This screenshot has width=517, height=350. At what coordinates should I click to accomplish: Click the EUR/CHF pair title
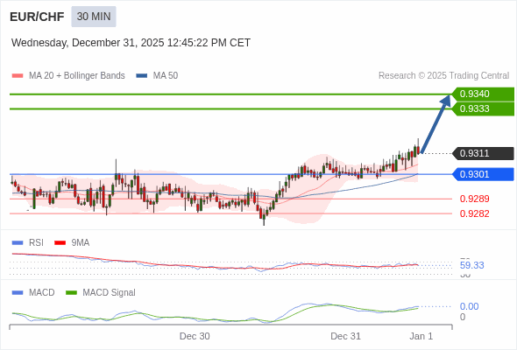[x=37, y=17]
